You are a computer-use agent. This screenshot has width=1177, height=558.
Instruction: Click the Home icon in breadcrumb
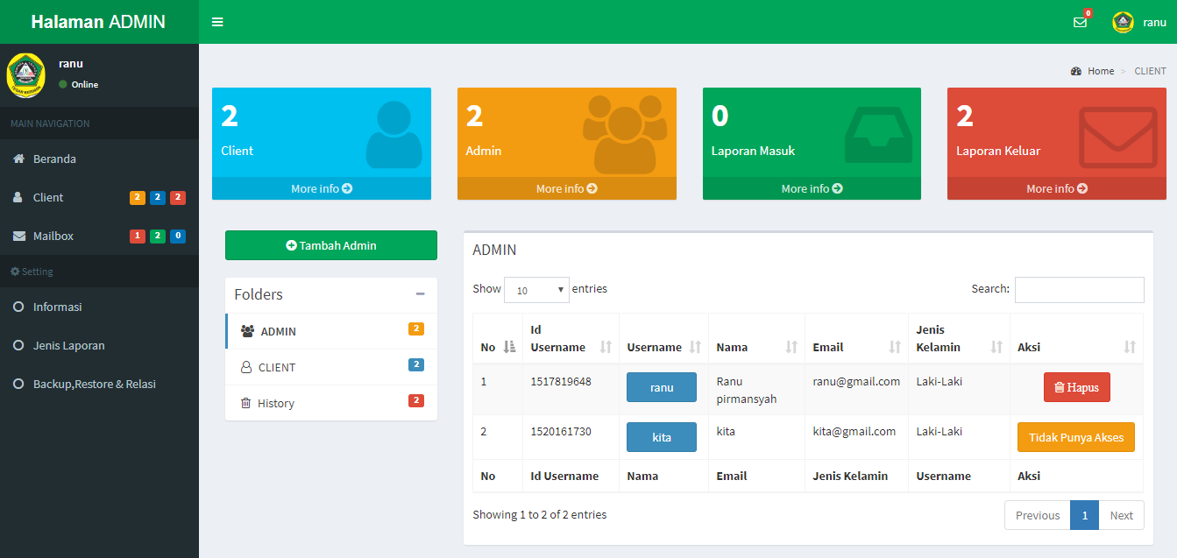click(x=1078, y=71)
